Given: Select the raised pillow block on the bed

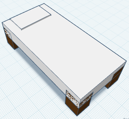Looking at the screenshot, I should [x=31, y=17].
